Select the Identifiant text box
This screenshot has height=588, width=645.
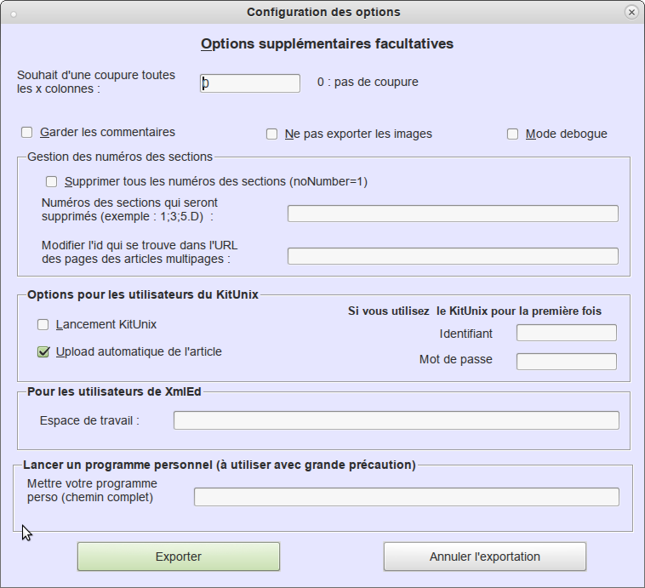coord(566,333)
